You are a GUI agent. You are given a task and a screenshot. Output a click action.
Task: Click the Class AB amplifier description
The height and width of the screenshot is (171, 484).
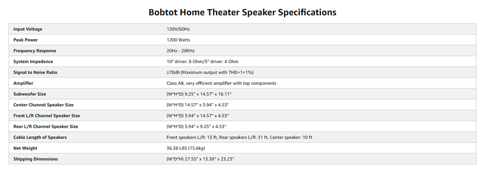point(221,83)
